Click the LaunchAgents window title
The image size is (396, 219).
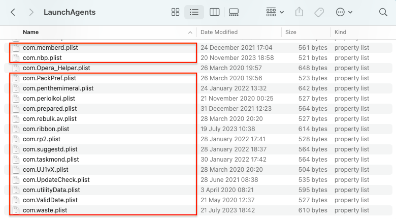click(70, 12)
